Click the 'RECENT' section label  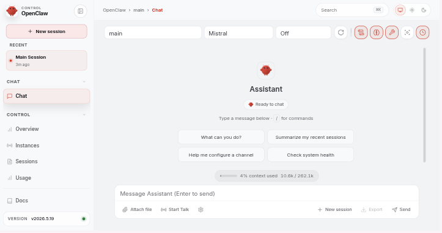pyautogui.click(x=18, y=45)
